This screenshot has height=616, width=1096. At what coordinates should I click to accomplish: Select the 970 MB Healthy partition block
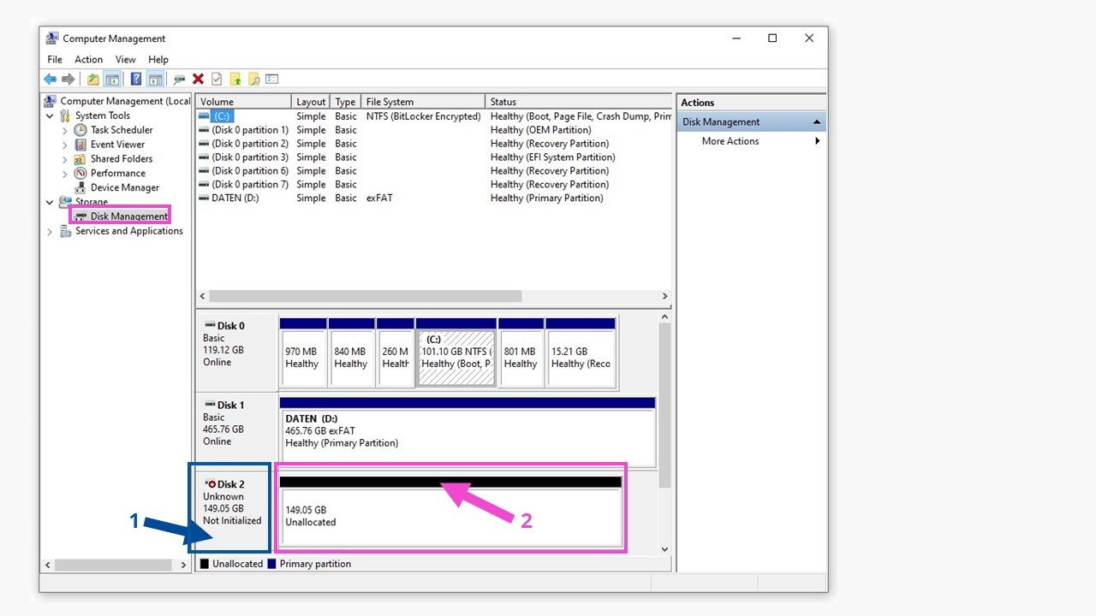pos(303,352)
